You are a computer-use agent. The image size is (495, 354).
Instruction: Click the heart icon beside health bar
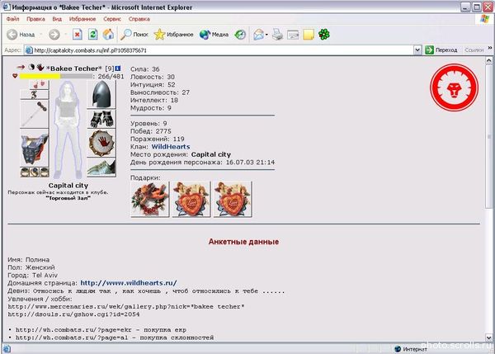15,76
